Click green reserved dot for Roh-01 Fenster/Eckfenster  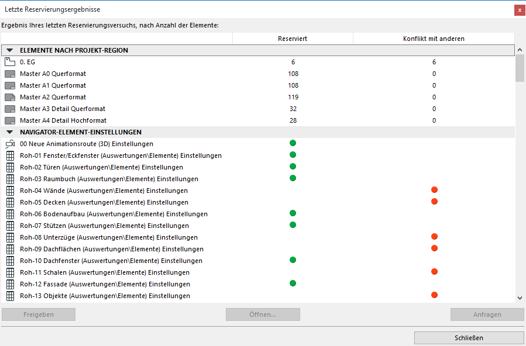coord(293,155)
